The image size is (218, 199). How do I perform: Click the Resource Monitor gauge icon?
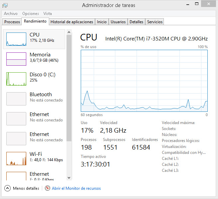pyautogui.click(x=48, y=188)
